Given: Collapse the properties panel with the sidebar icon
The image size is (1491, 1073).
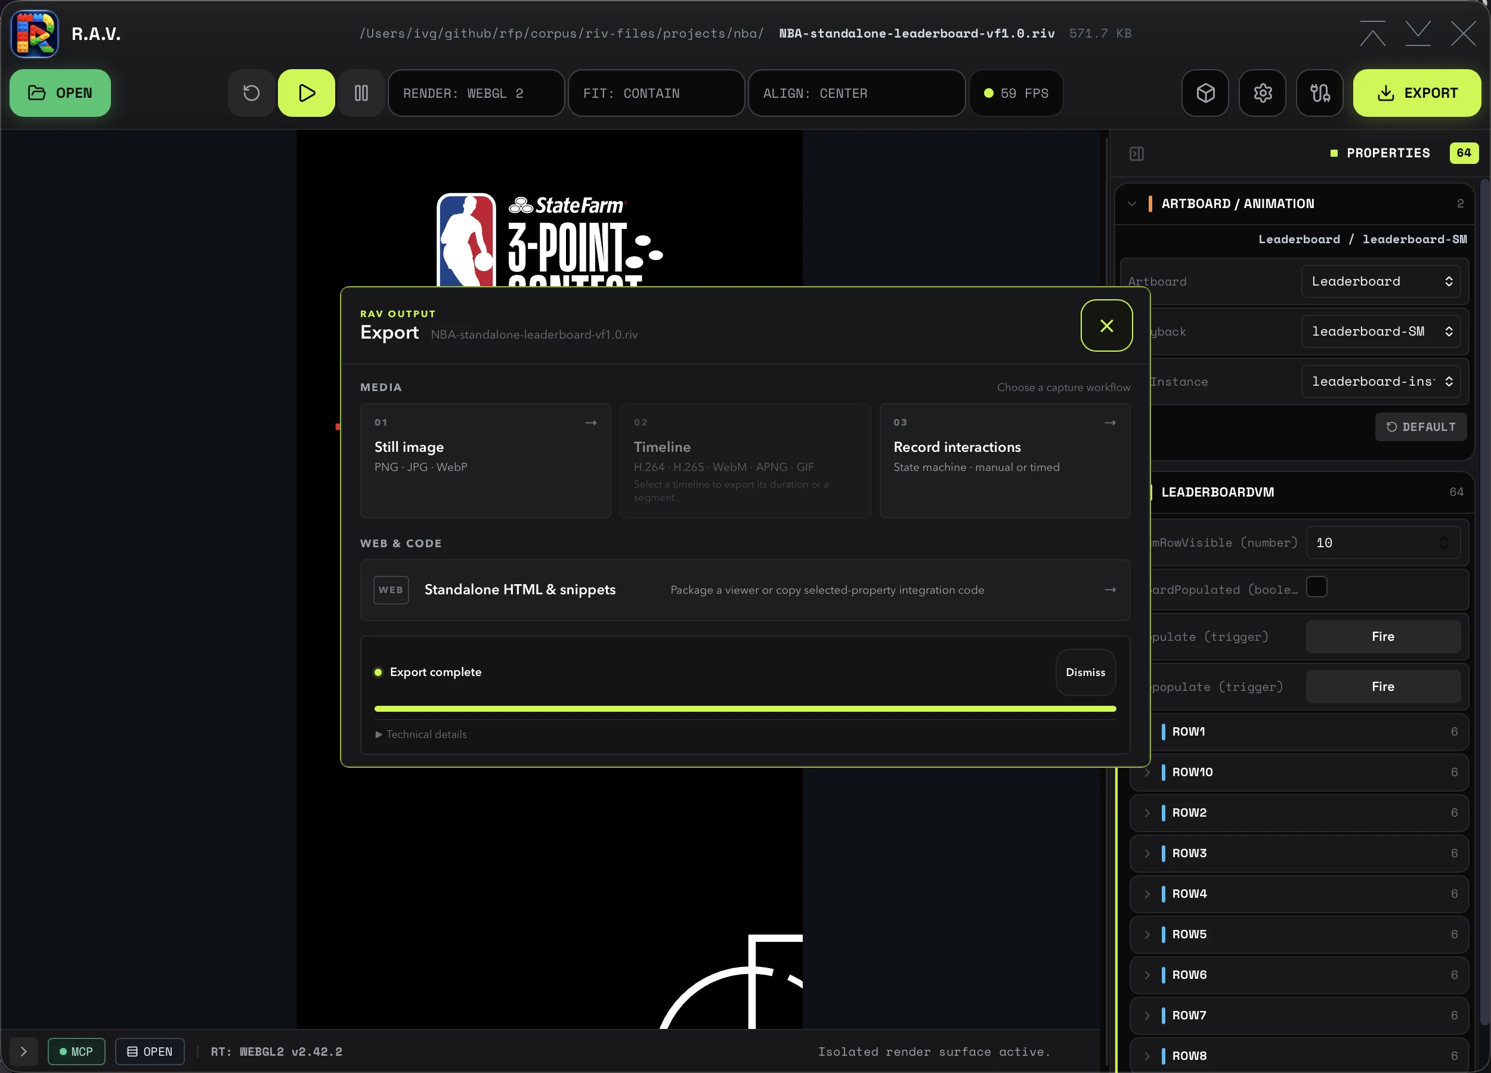Looking at the screenshot, I should tap(1137, 153).
